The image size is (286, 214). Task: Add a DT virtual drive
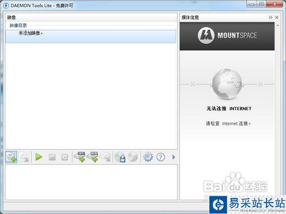click(x=80, y=157)
